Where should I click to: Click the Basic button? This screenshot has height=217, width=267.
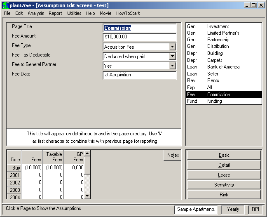224,155
